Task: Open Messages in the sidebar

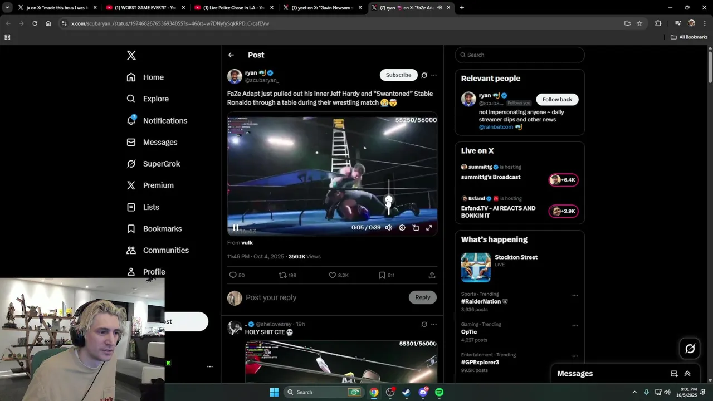Action: point(152,142)
